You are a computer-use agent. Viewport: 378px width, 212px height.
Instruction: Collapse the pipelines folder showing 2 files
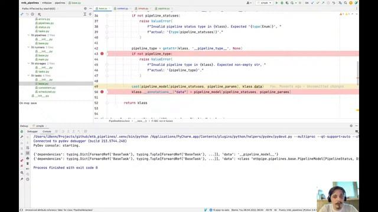[x=29, y=35]
